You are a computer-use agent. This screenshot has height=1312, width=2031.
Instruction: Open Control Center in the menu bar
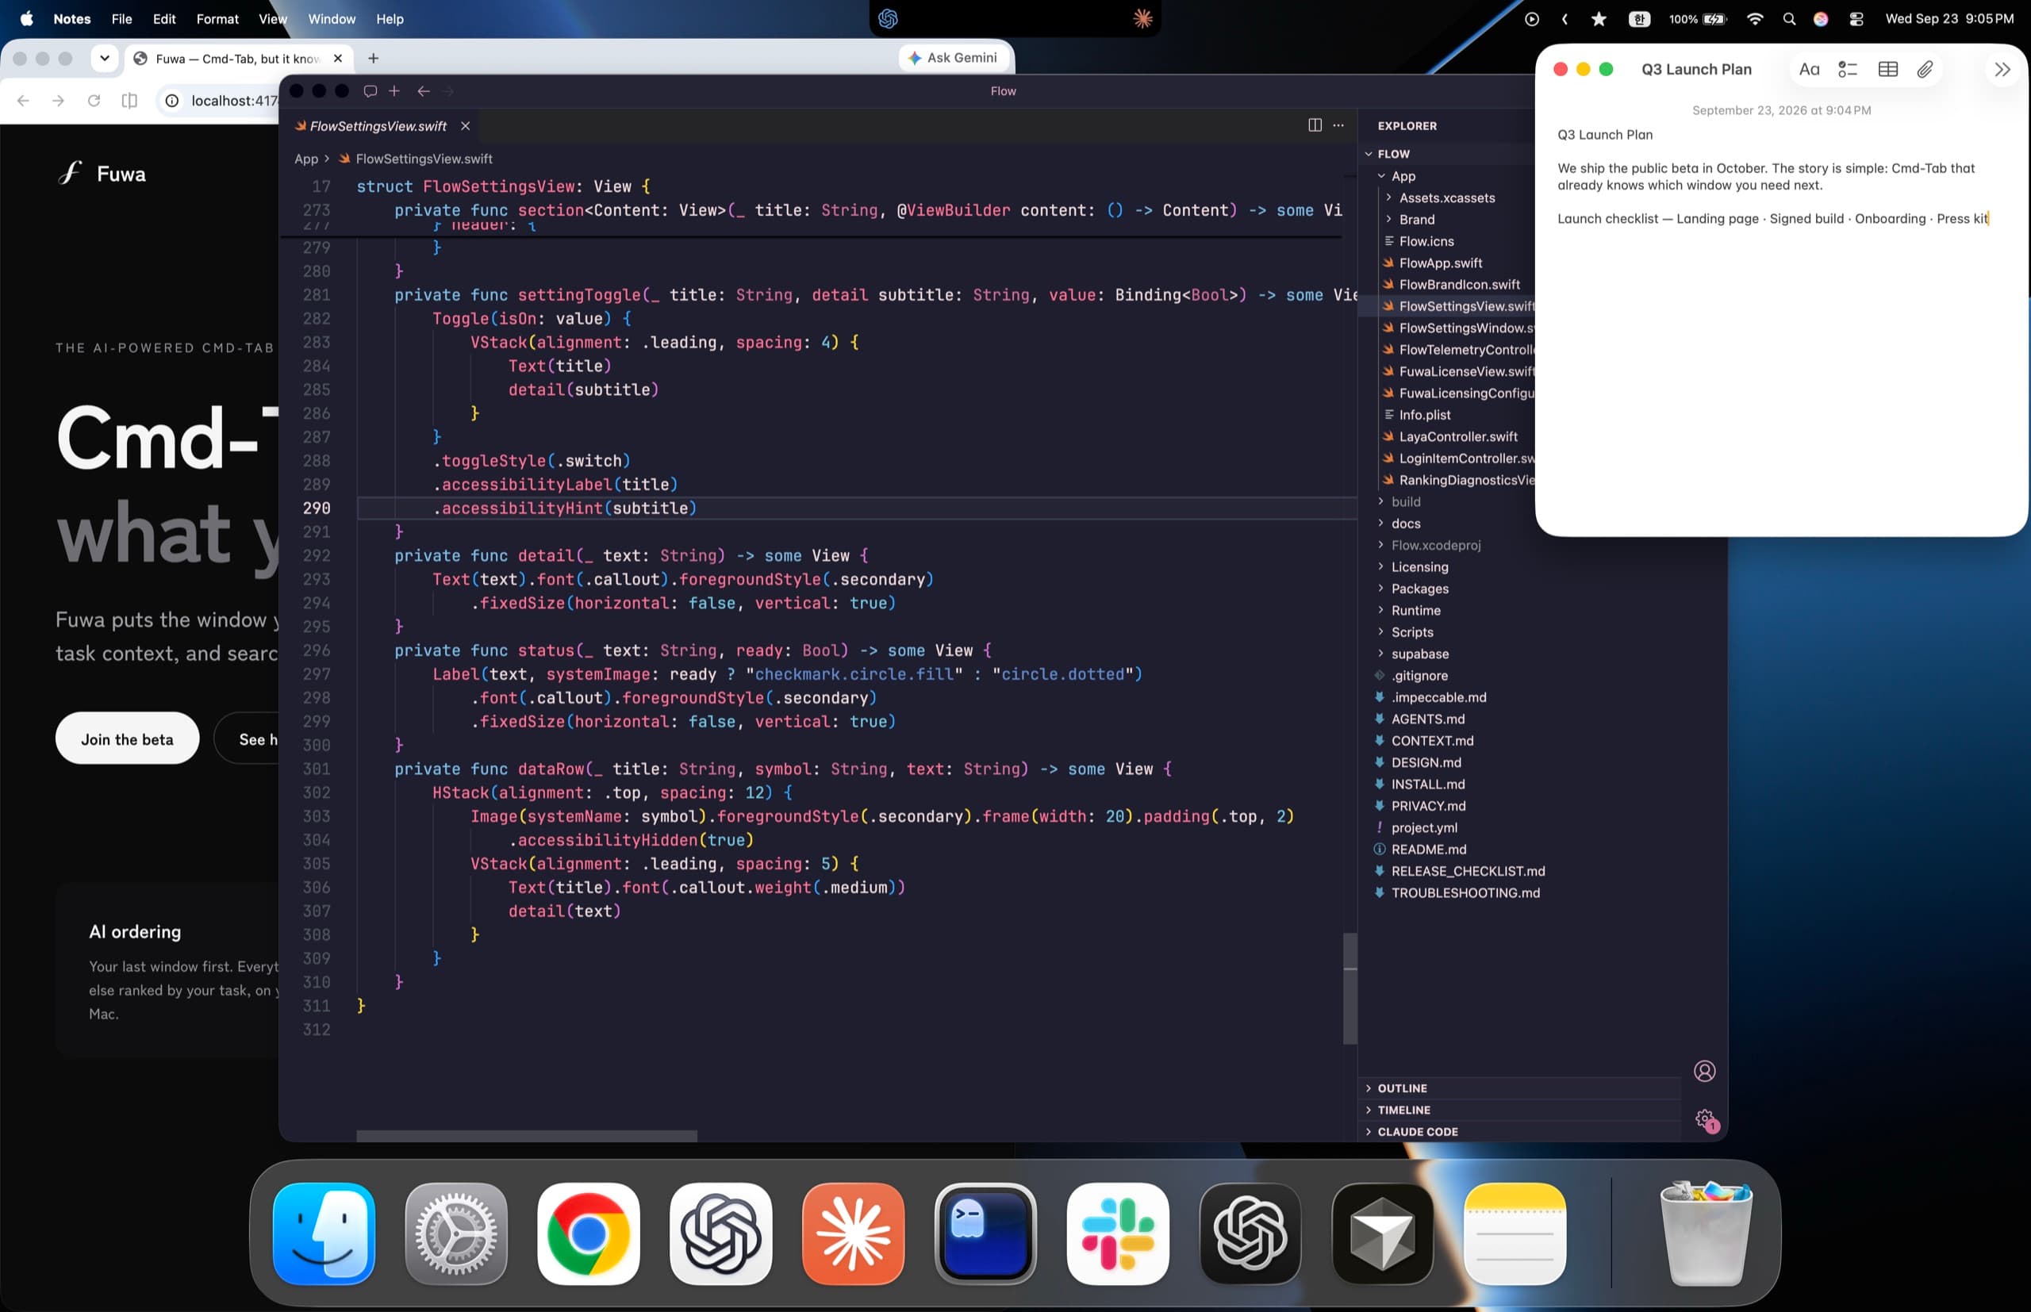tap(1856, 19)
